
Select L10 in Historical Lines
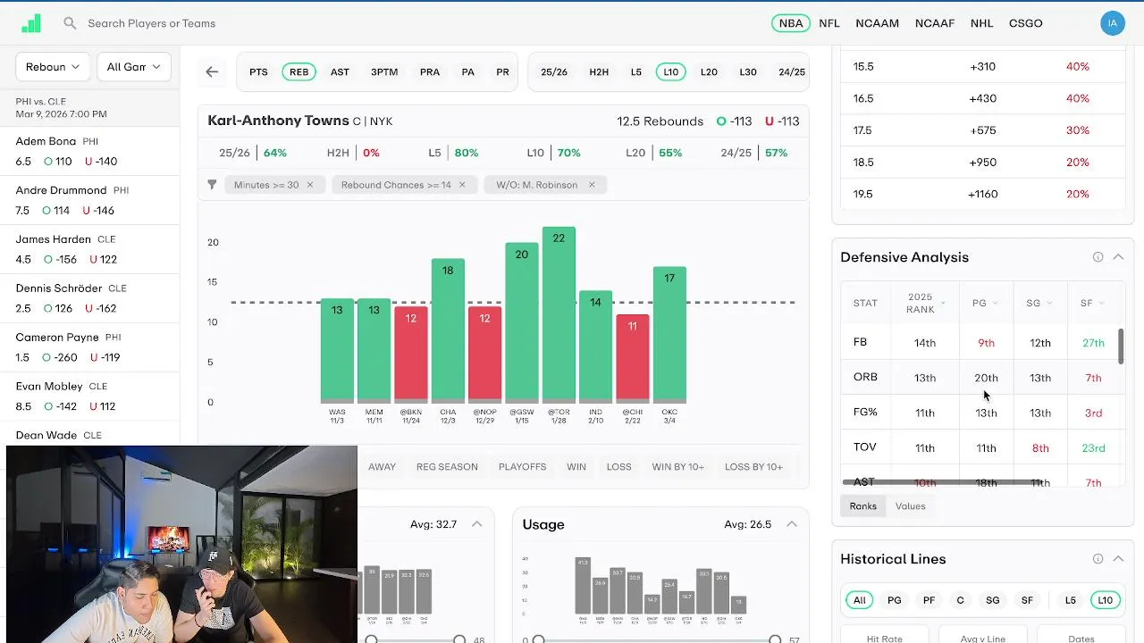click(x=1106, y=600)
